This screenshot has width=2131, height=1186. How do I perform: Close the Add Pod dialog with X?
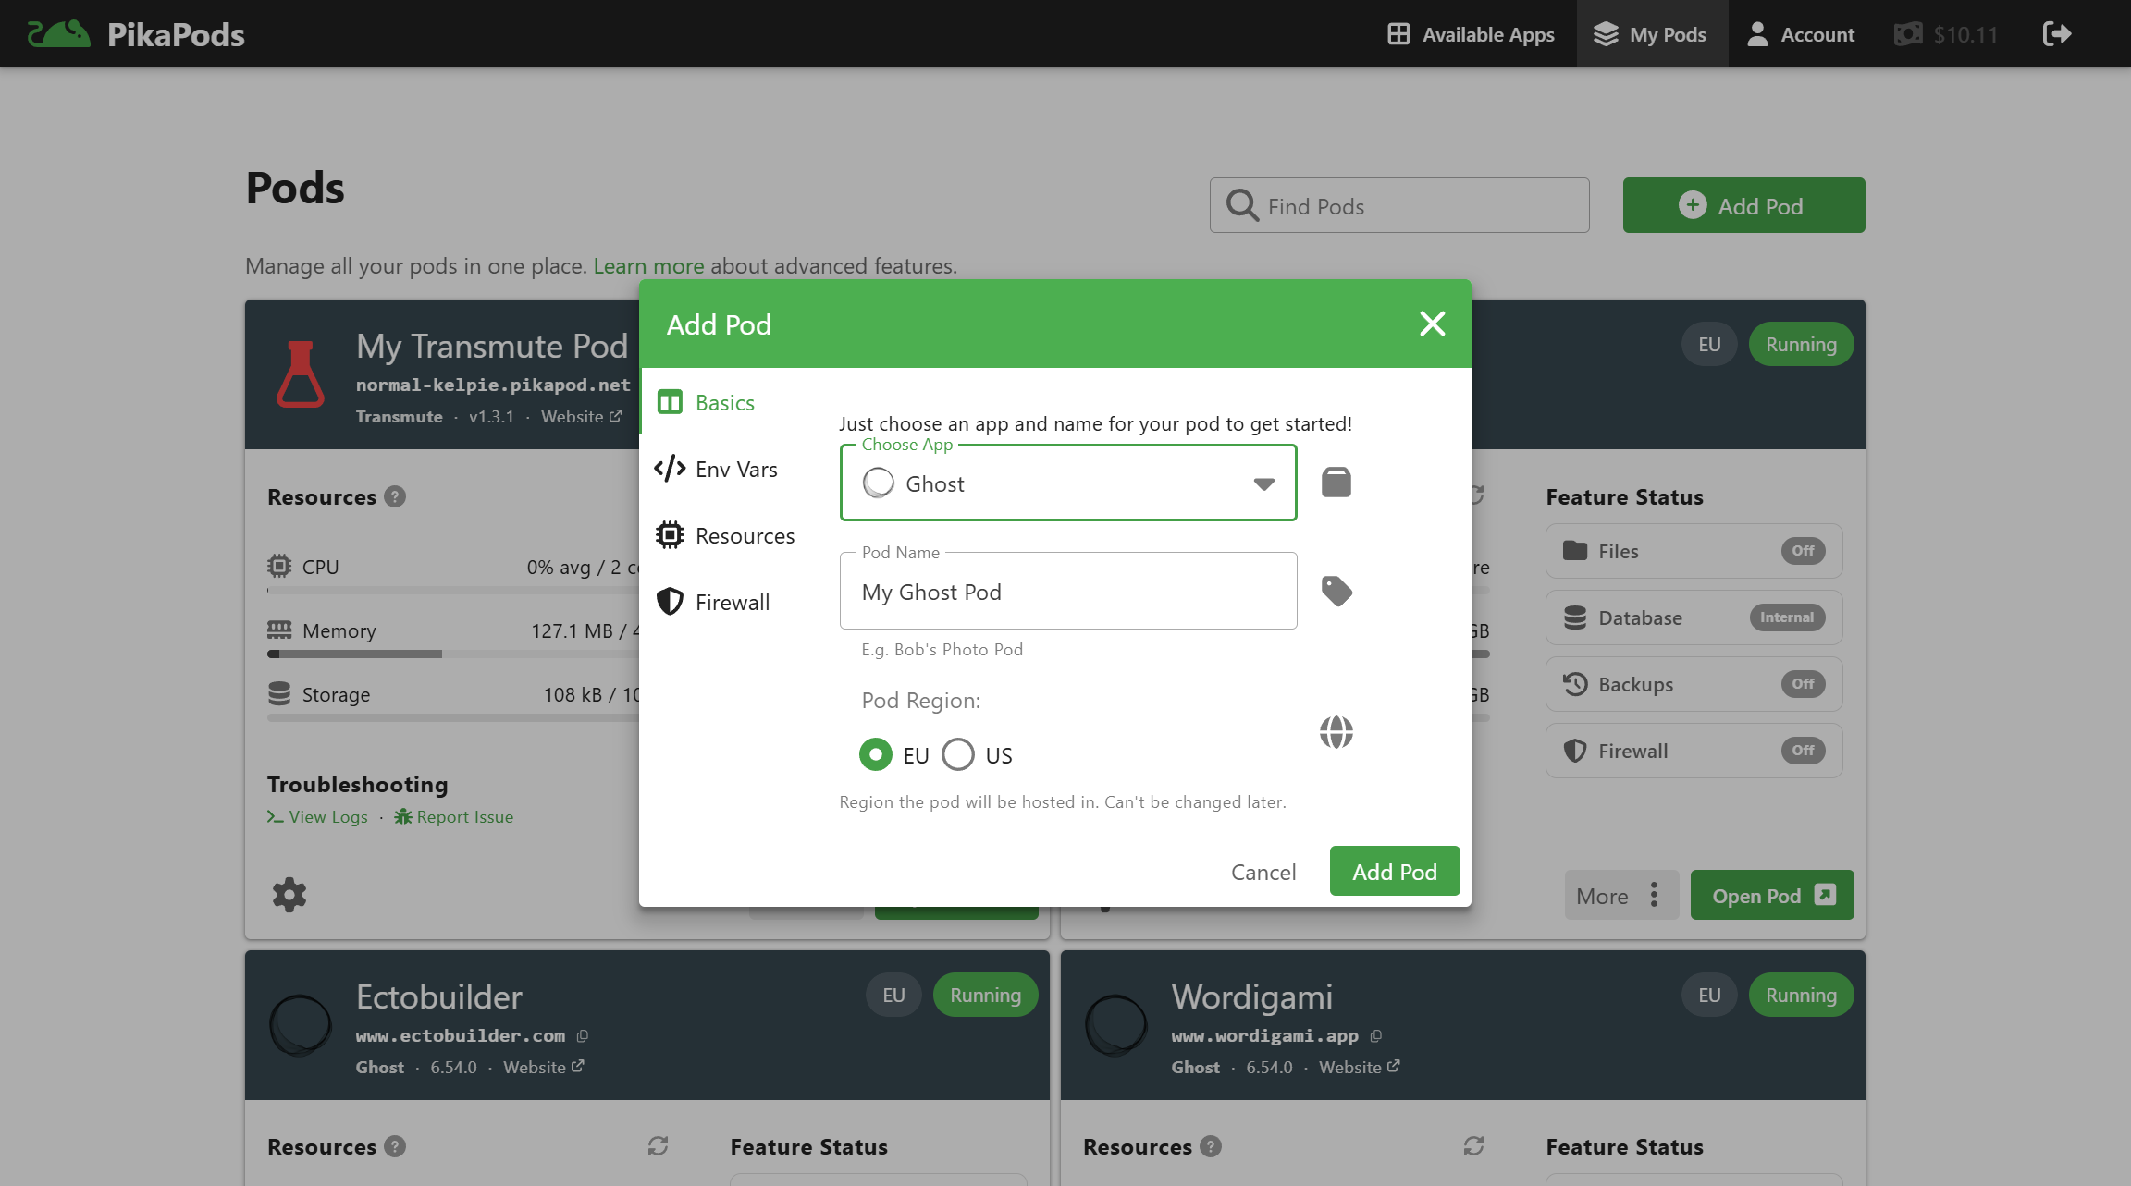(1432, 324)
